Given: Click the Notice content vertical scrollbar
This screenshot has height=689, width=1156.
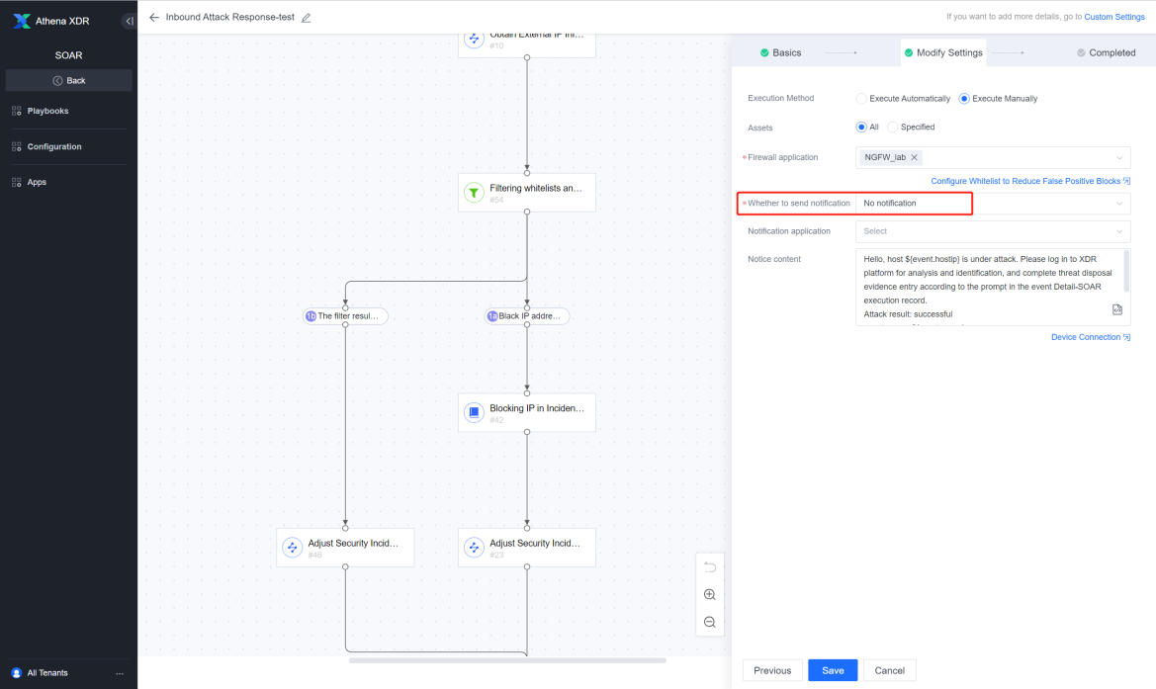Looking at the screenshot, I should [x=1125, y=271].
